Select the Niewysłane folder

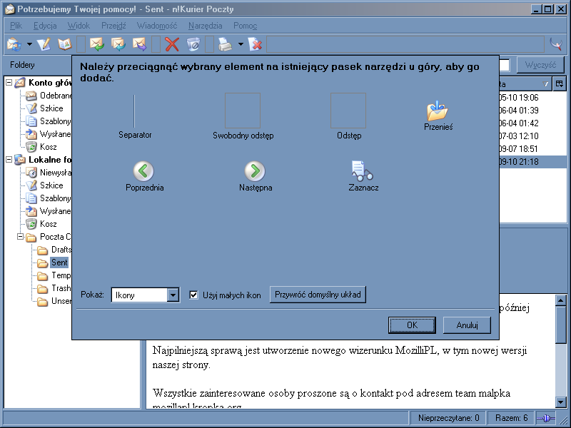[49, 173]
